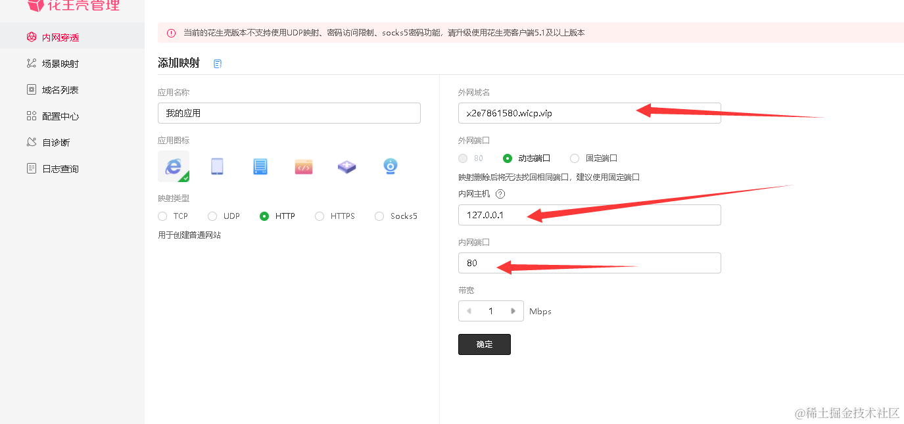904x424 pixels.
Task: Open 域名列表 in the sidebar menu
Action: pyautogui.click(x=30, y=89)
